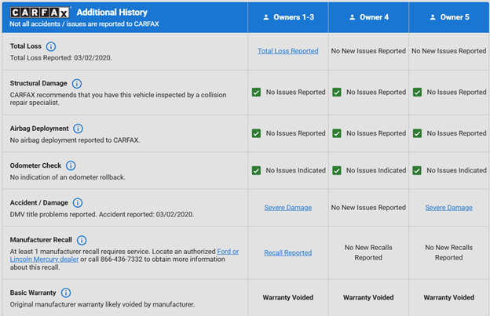The width and height of the screenshot is (490, 316).
Task: Open the Structural Damage info icon
Action: coord(77,84)
